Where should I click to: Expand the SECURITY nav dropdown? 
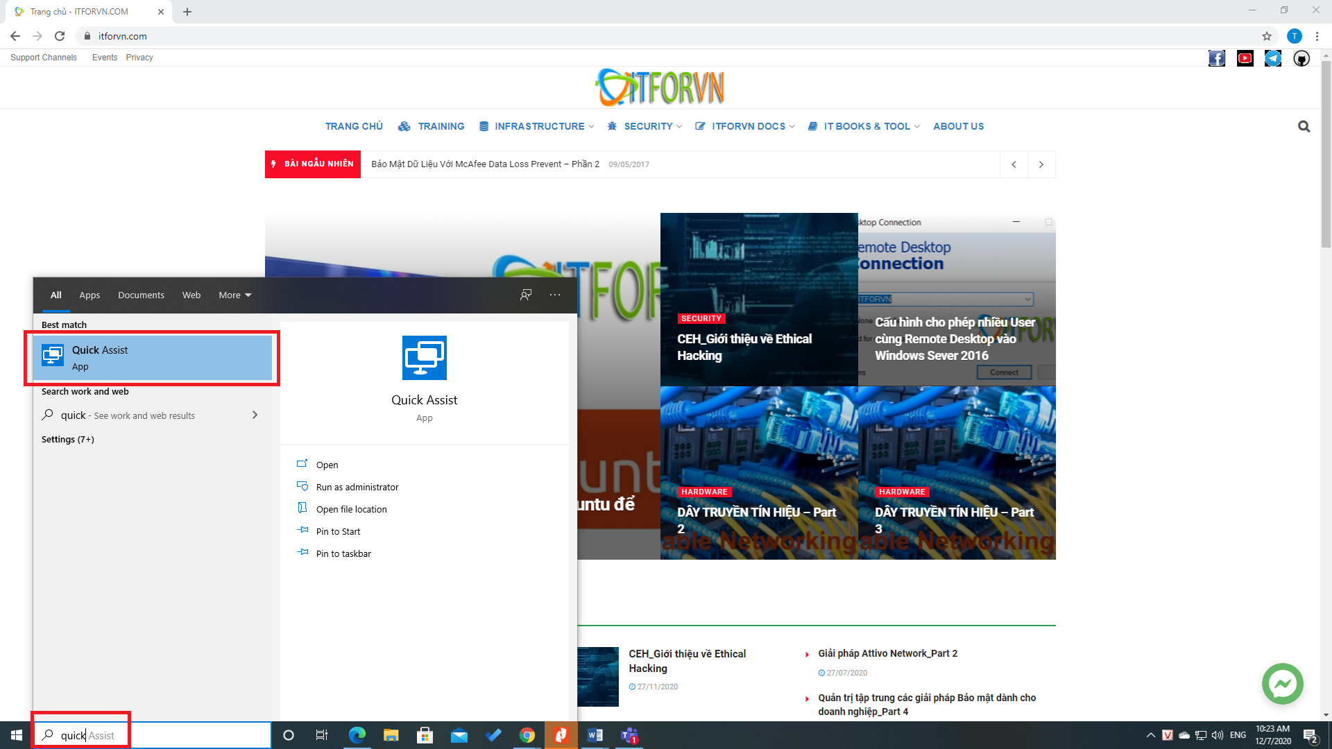pyautogui.click(x=647, y=126)
